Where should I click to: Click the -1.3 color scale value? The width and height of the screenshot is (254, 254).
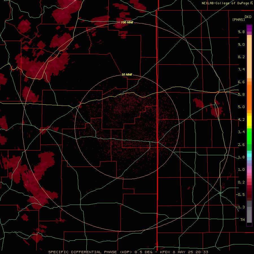pyautogui.click(x=240, y=207)
